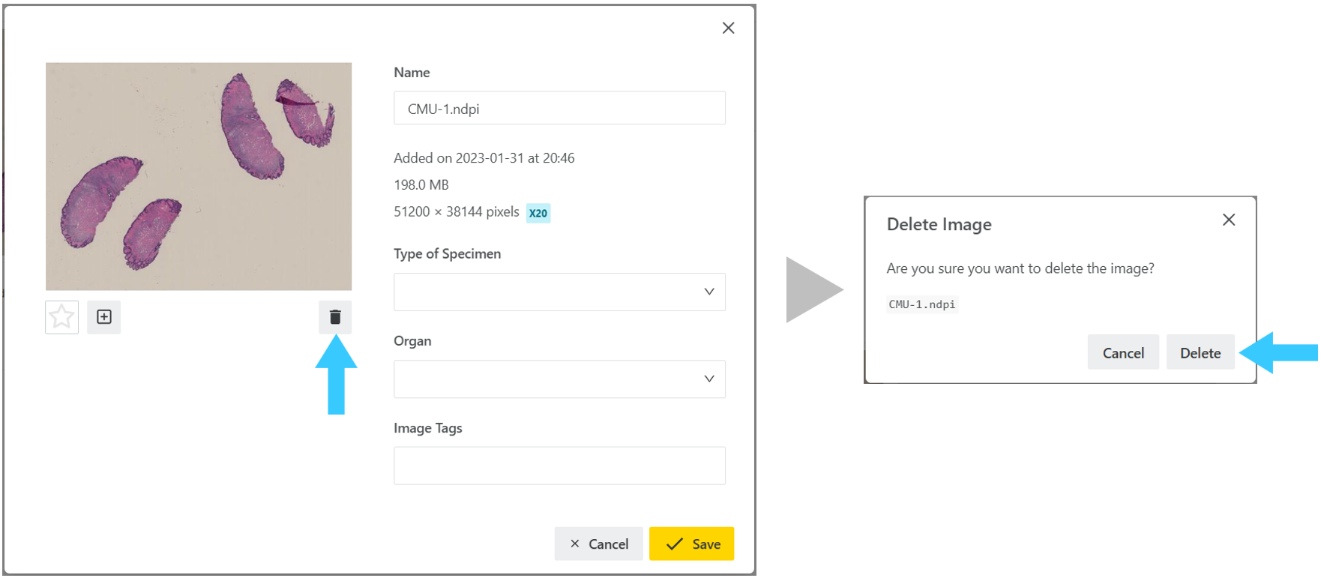Viewport: 1321px width, 581px height.
Task: Toggle the favorite star icon
Action: pyautogui.click(x=61, y=317)
